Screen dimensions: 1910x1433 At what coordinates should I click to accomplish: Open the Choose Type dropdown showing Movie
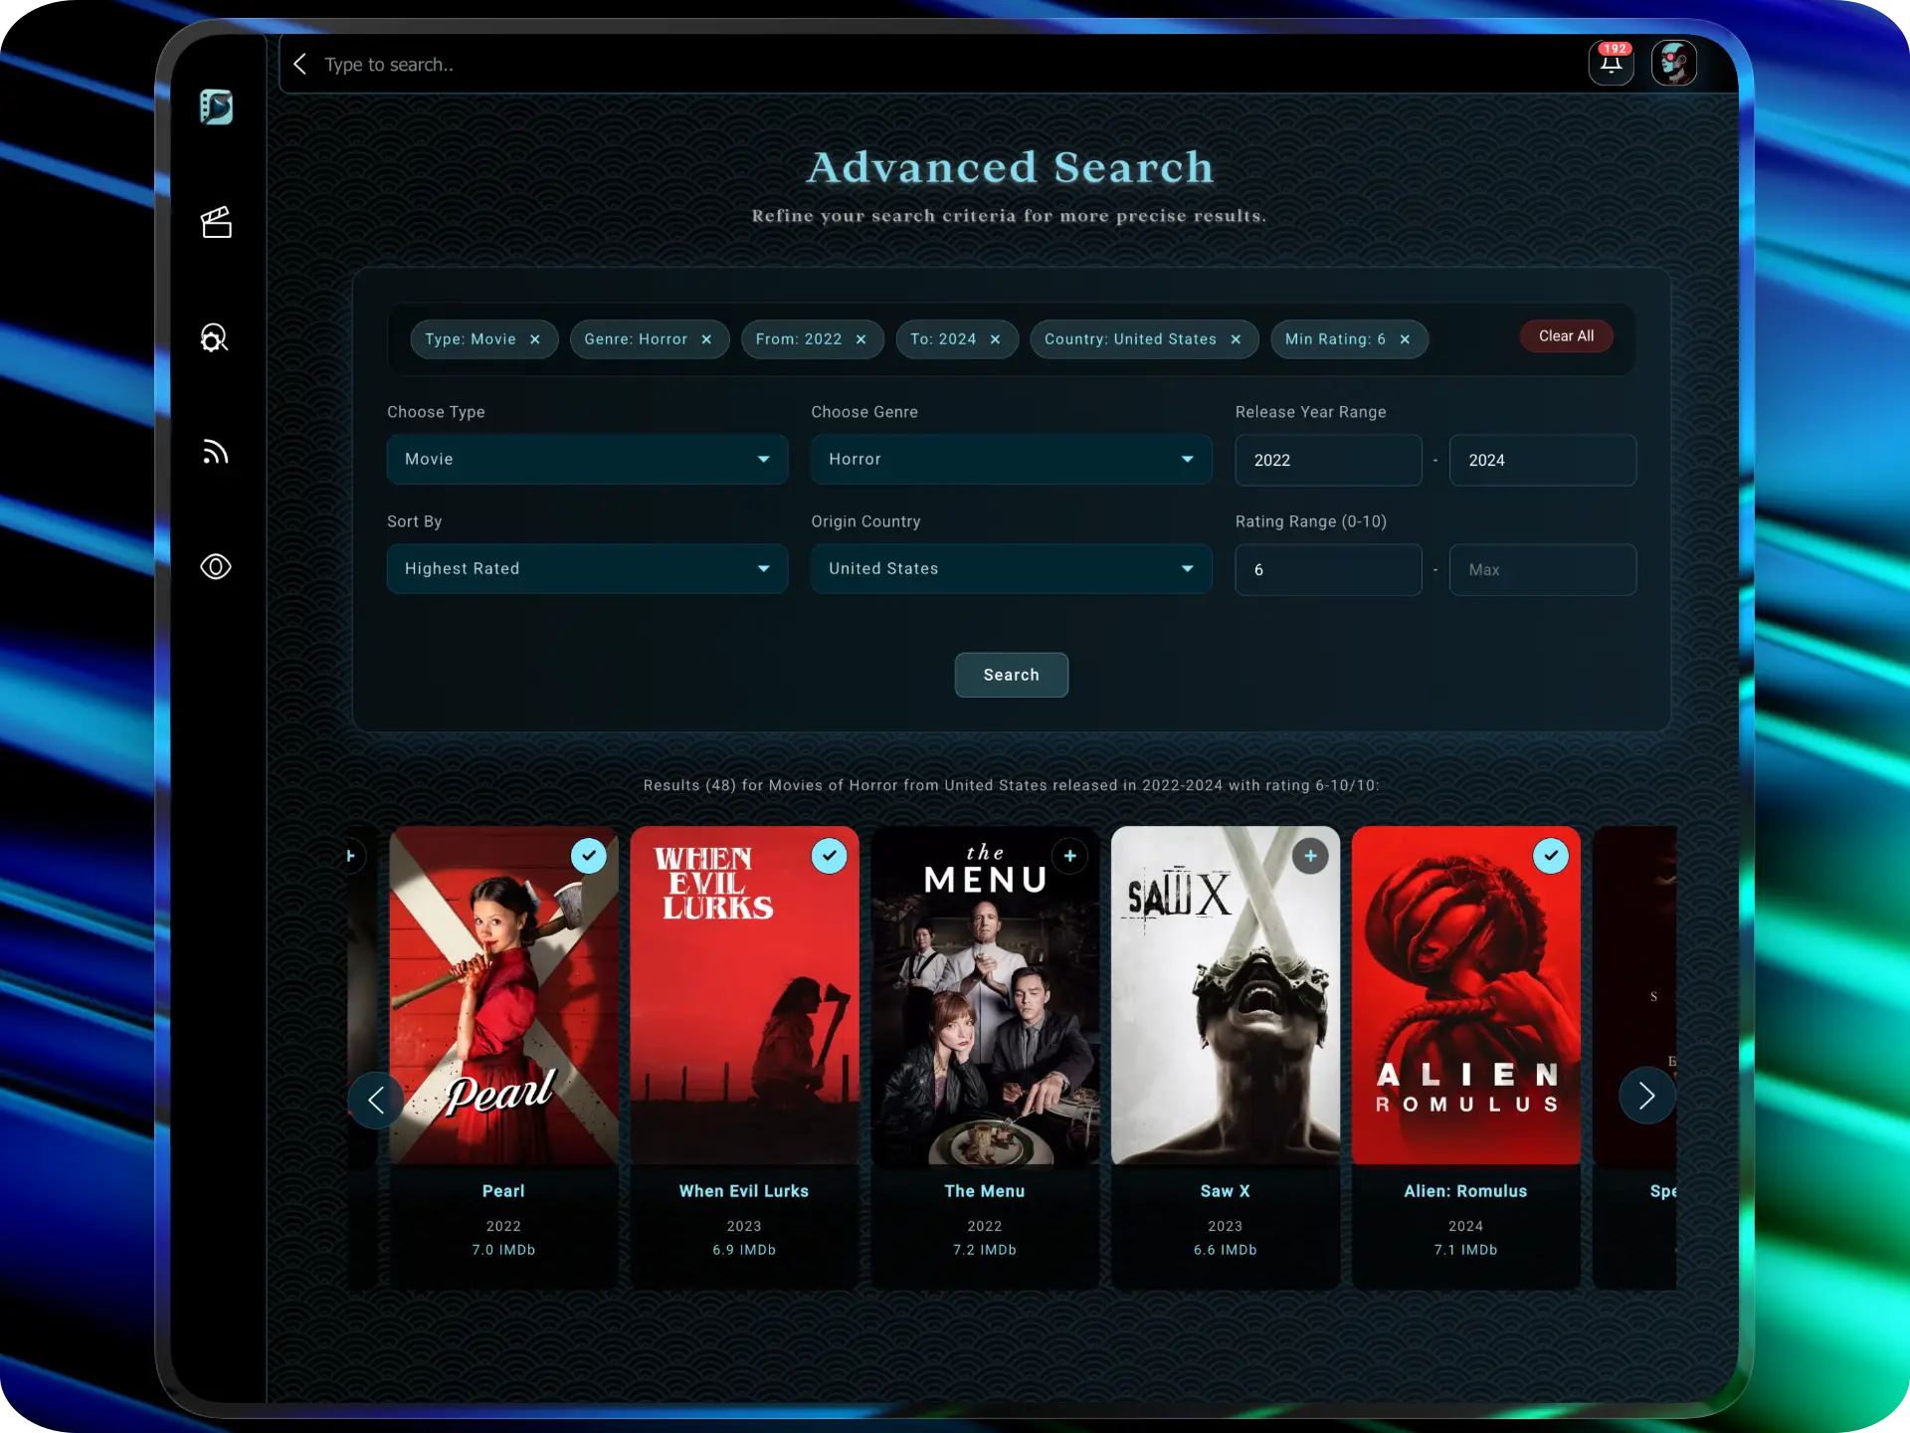coord(587,459)
